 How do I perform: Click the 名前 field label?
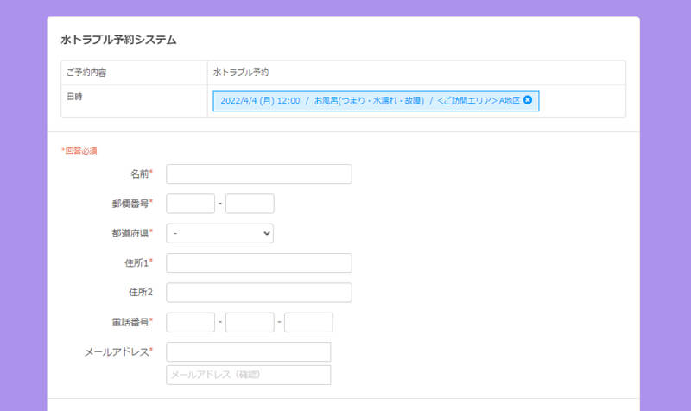coord(139,174)
